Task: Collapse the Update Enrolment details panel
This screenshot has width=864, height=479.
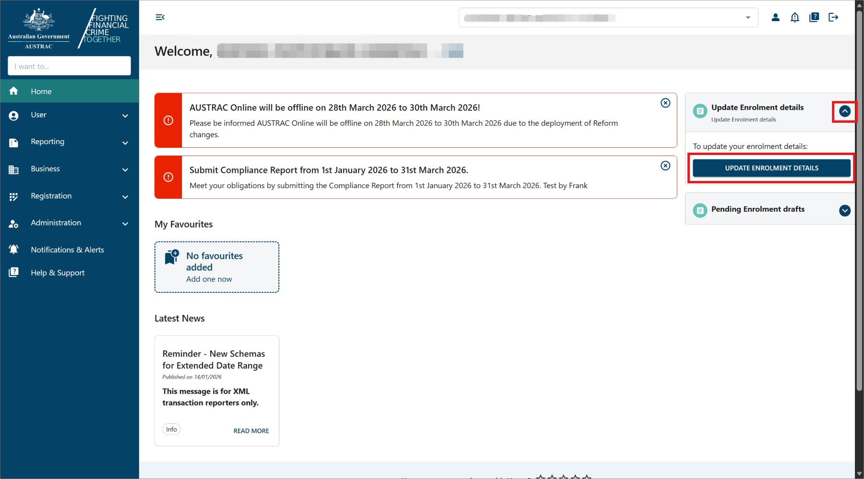Action: (844, 111)
